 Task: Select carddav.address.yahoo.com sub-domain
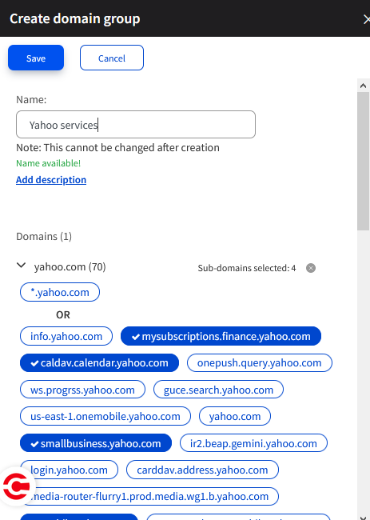(202, 470)
